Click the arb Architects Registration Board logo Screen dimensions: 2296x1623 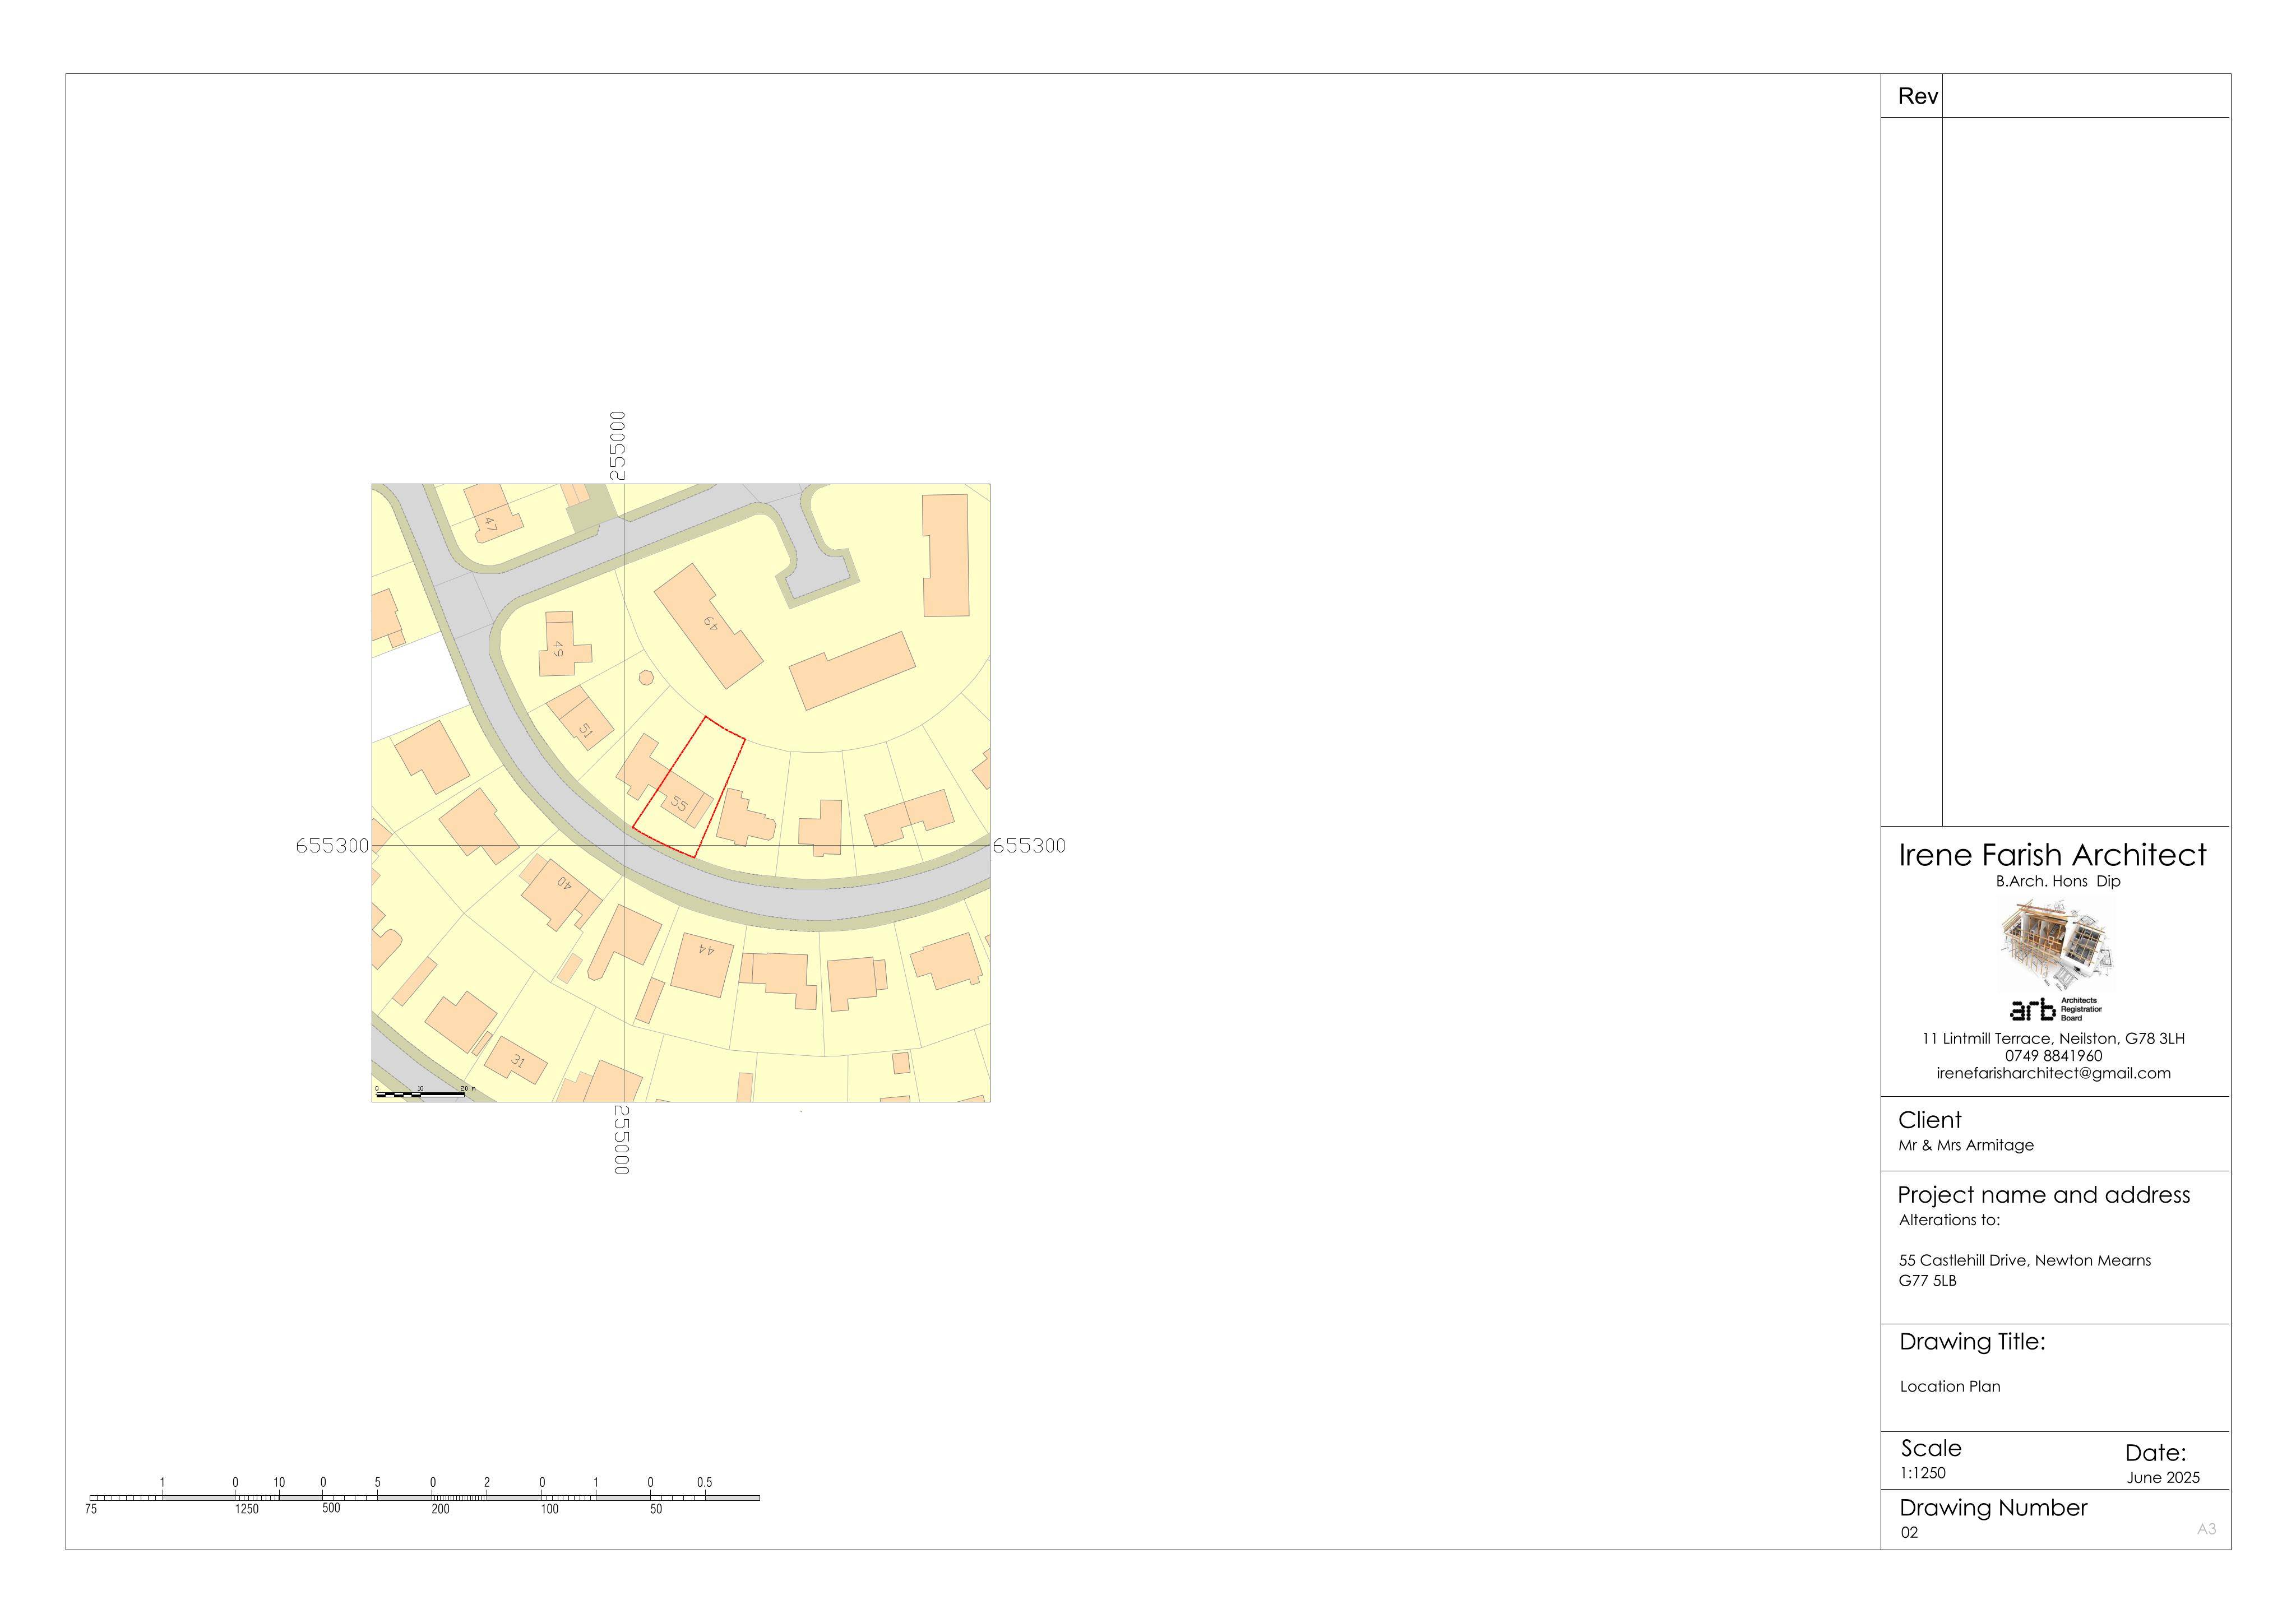point(2055,1009)
